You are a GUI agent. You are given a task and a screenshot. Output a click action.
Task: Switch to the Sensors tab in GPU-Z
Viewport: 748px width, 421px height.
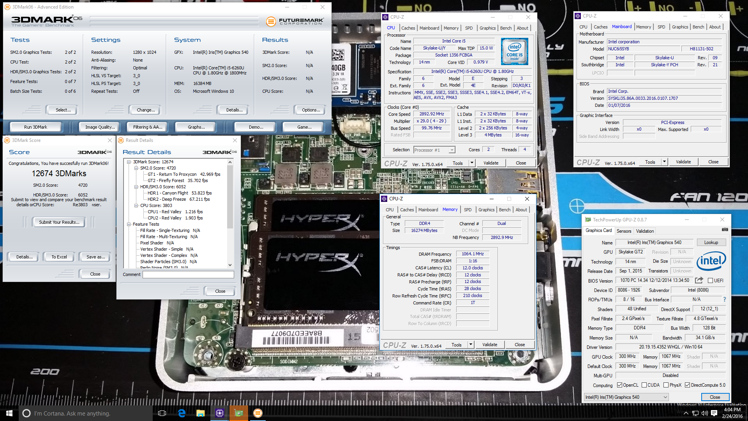[x=624, y=231]
